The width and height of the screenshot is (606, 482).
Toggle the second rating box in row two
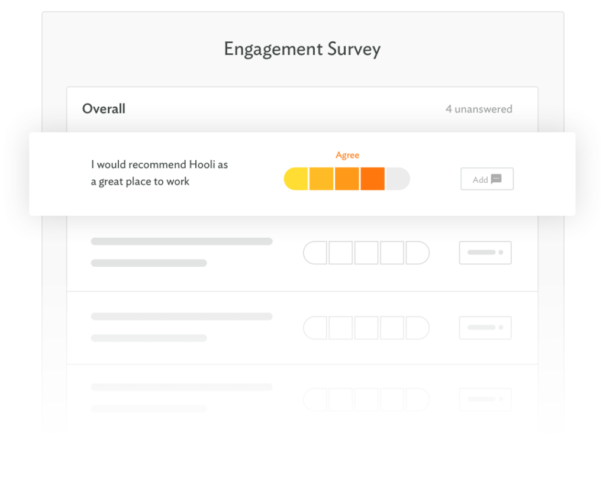click(x=340, y=253)
